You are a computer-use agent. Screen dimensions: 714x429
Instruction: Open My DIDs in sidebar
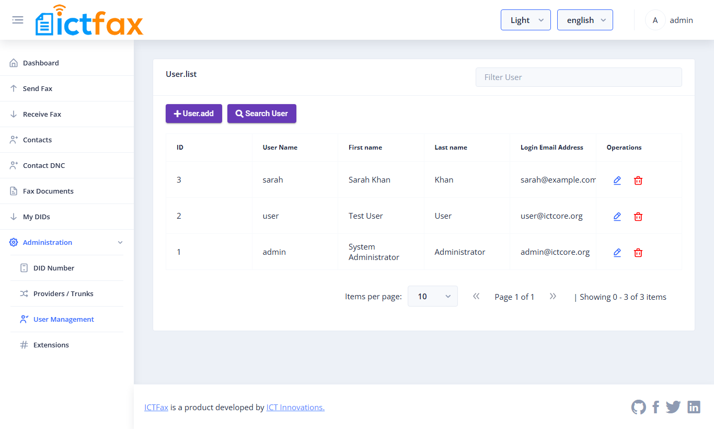click(x=67, y=217)
